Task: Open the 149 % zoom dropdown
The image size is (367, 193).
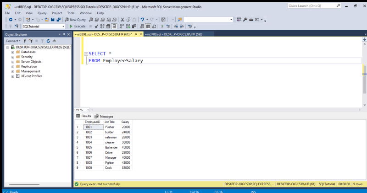Action: pyautogui.click(x=88, y=110)
